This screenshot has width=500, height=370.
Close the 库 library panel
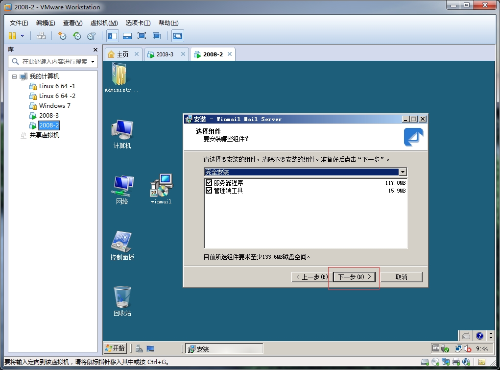tap(95, 50)
